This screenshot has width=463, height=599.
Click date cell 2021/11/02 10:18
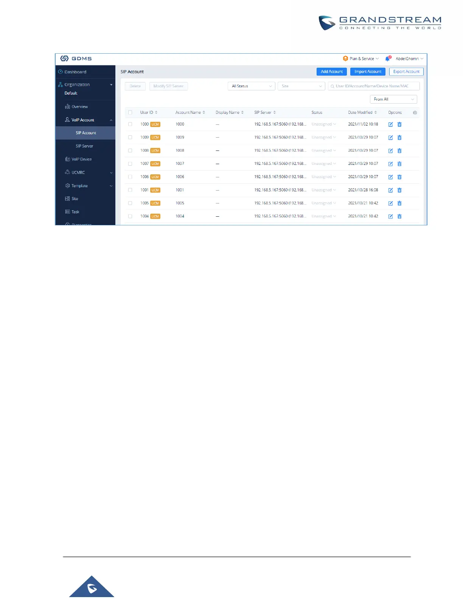[x=363, y=124]
